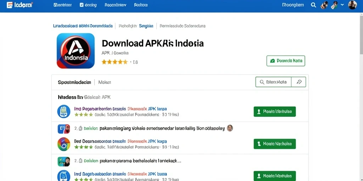This screenshot has width=363, height=181.
Task: Open the first avatar right of the header magnifier
Action: (324, 5)
